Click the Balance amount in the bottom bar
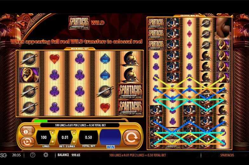The height and width of the screenshot is (165, 249). [x=76, y=155]
